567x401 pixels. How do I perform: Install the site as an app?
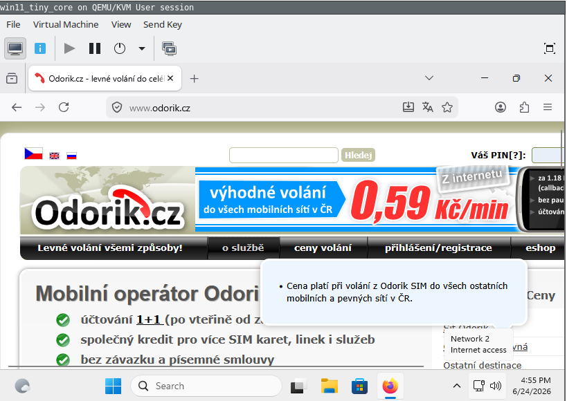click(408, 107)
